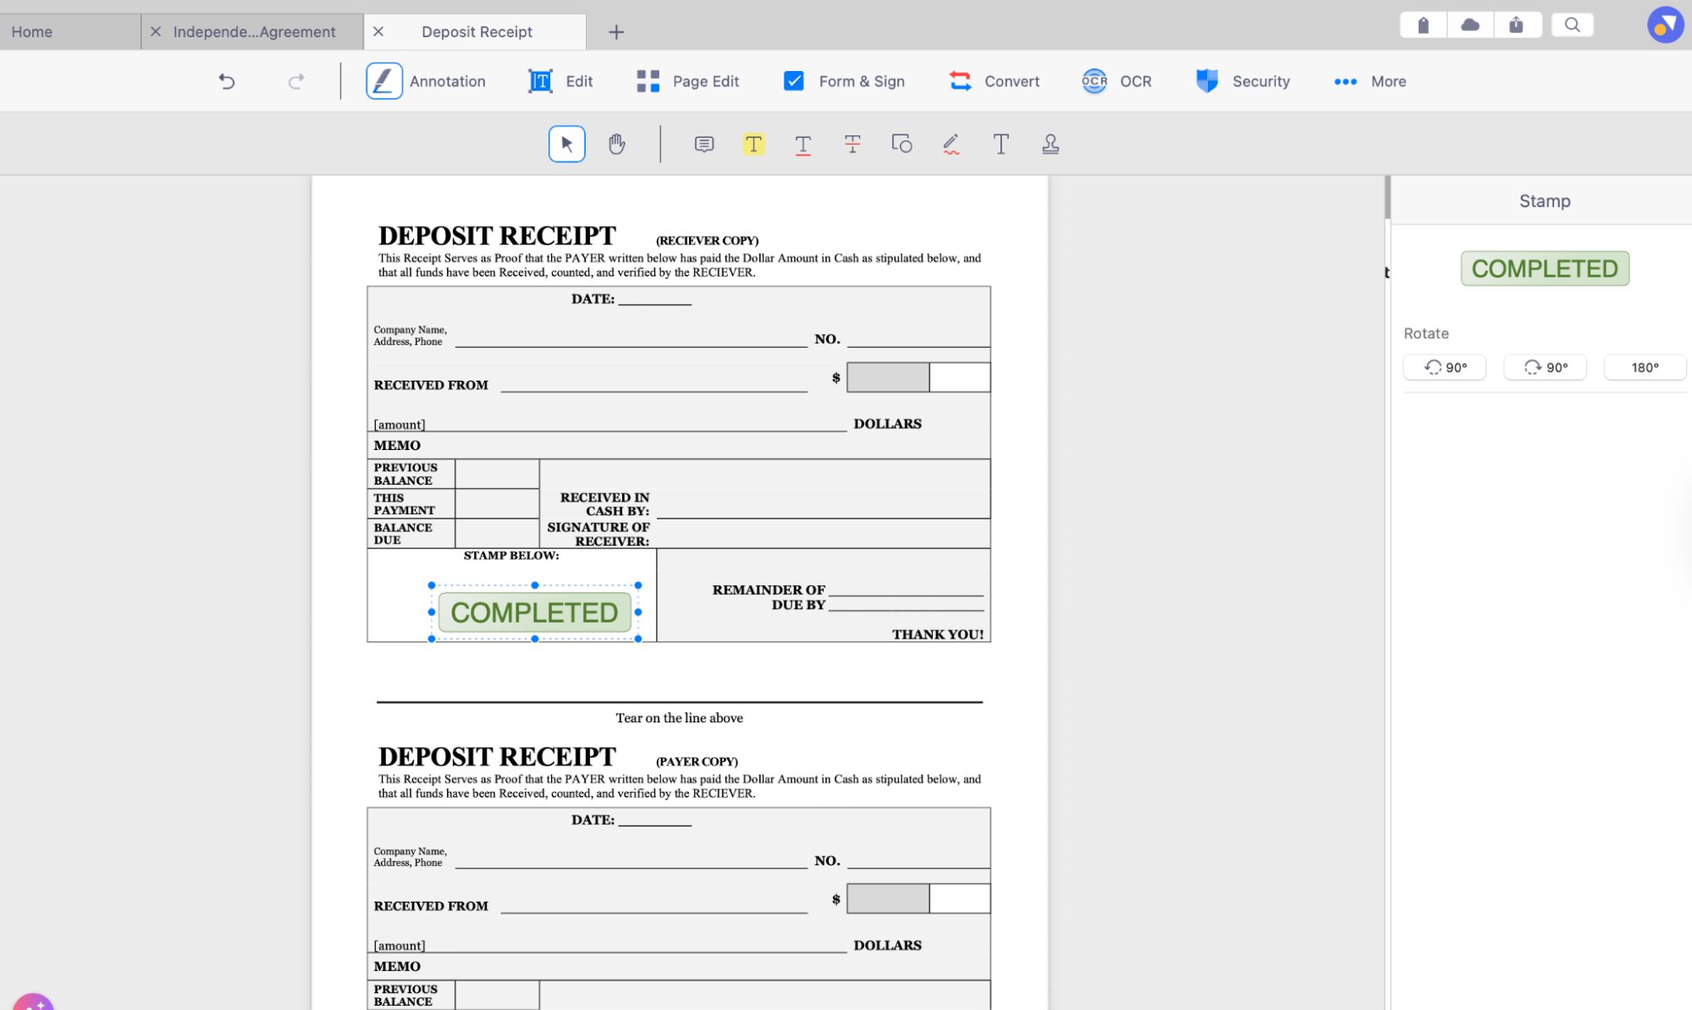The image size is (1692, 1010).
Task: Rotate stamp 90° counterclockwise
Action: click(1444, 367)
